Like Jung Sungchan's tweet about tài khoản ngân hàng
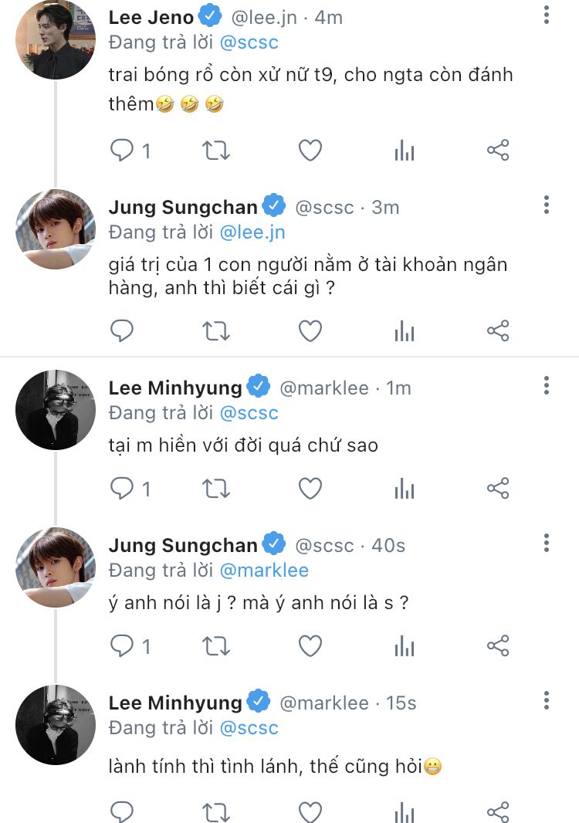This screenshot has width=579, height=823. [x=310, y=330]
